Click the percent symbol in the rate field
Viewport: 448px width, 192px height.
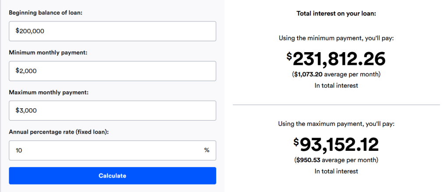206,150
